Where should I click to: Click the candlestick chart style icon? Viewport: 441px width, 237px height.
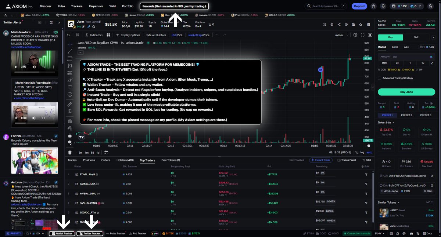(x=78, y=35)
